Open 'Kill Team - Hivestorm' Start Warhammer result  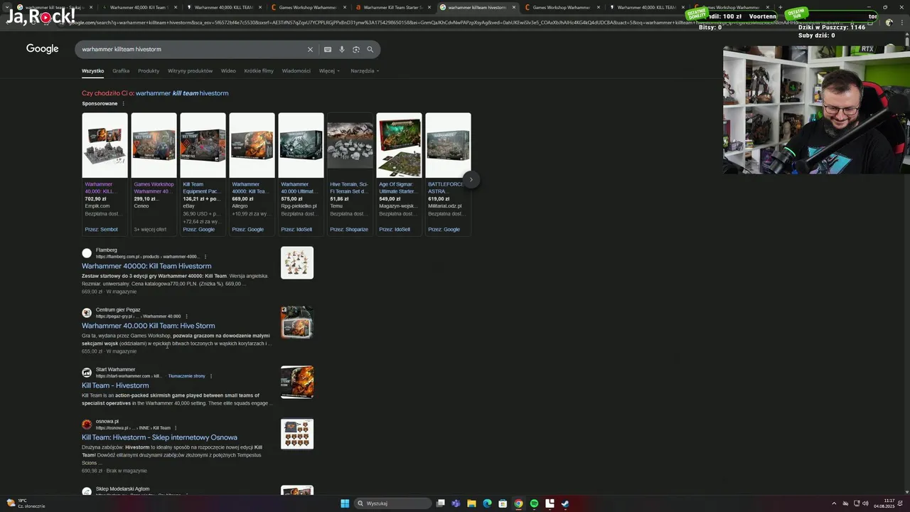[115, 385]
